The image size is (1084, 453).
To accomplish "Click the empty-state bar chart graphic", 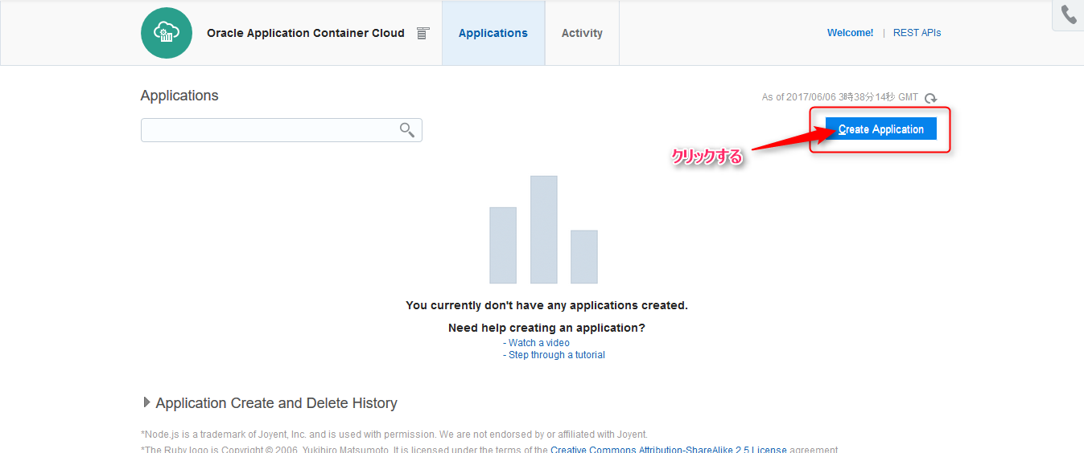I will pyautogui.click(x=543, y=230).
